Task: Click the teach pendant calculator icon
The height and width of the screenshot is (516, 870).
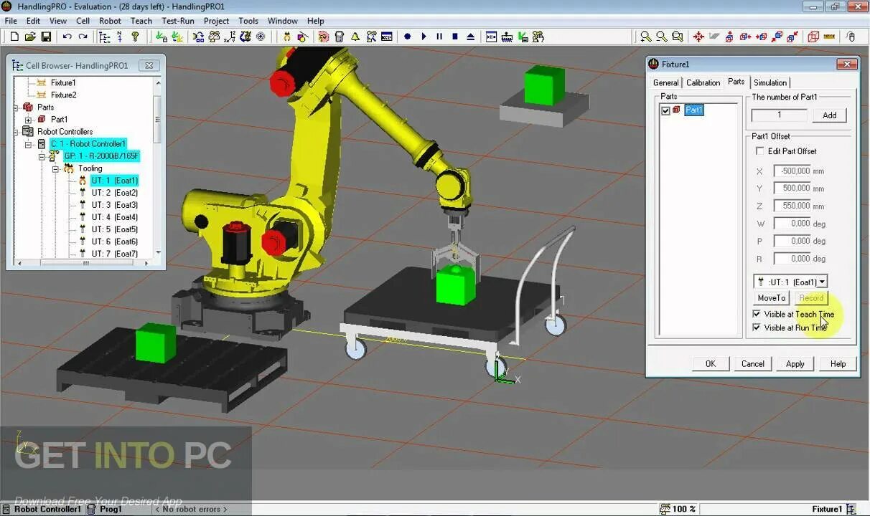Action: [340, 37]
